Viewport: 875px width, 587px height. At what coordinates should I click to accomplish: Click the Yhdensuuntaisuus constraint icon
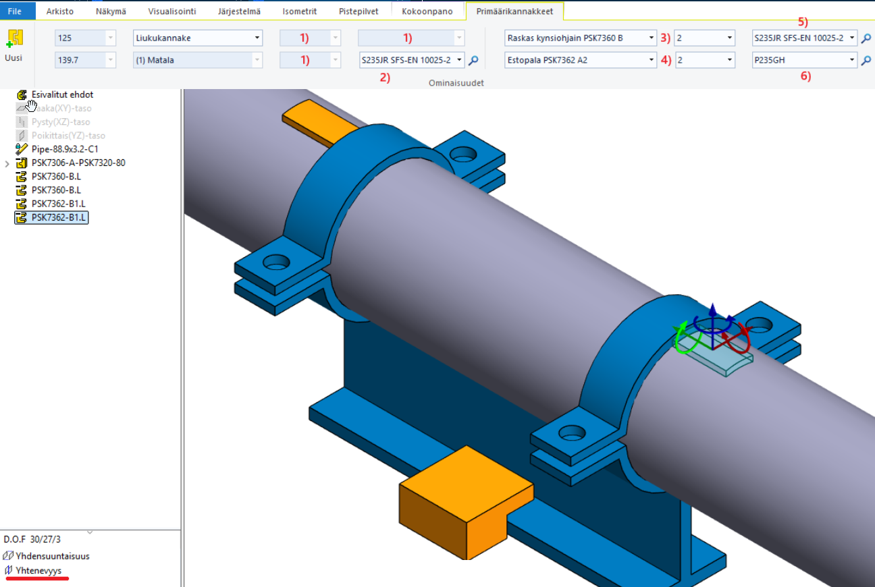[x=8, y=556]
